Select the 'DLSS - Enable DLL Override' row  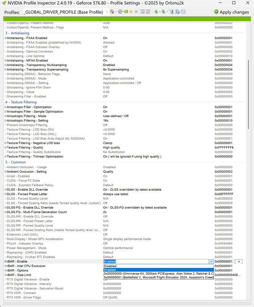click(x=124, y=190)
